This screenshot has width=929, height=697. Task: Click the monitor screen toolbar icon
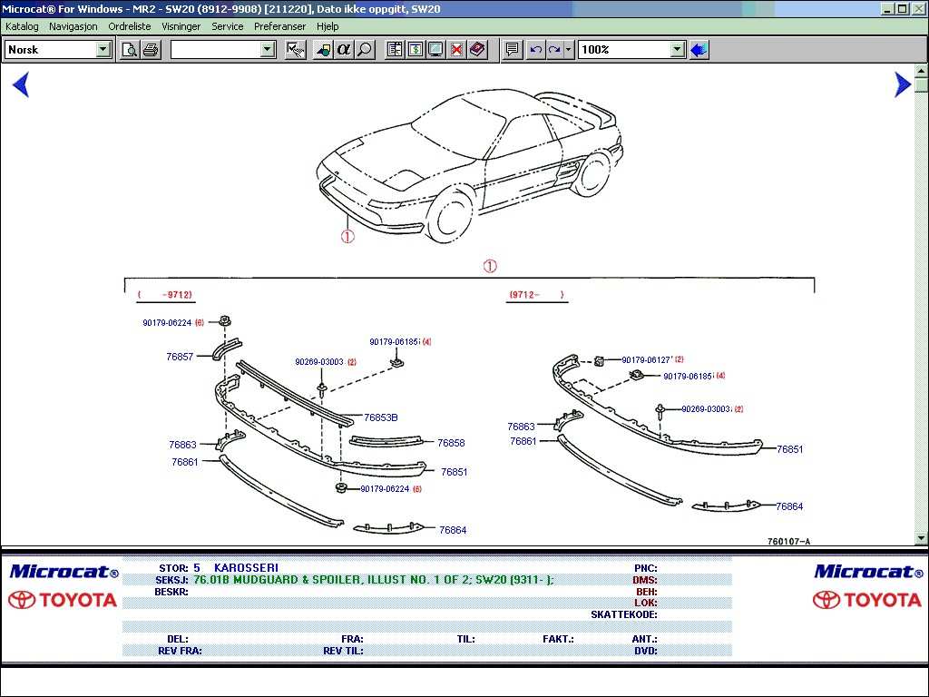(435, 49)
